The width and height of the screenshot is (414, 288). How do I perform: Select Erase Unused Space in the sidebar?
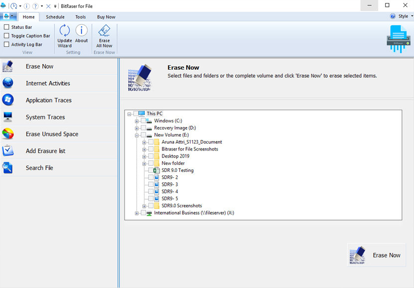(x=59, y=134)
